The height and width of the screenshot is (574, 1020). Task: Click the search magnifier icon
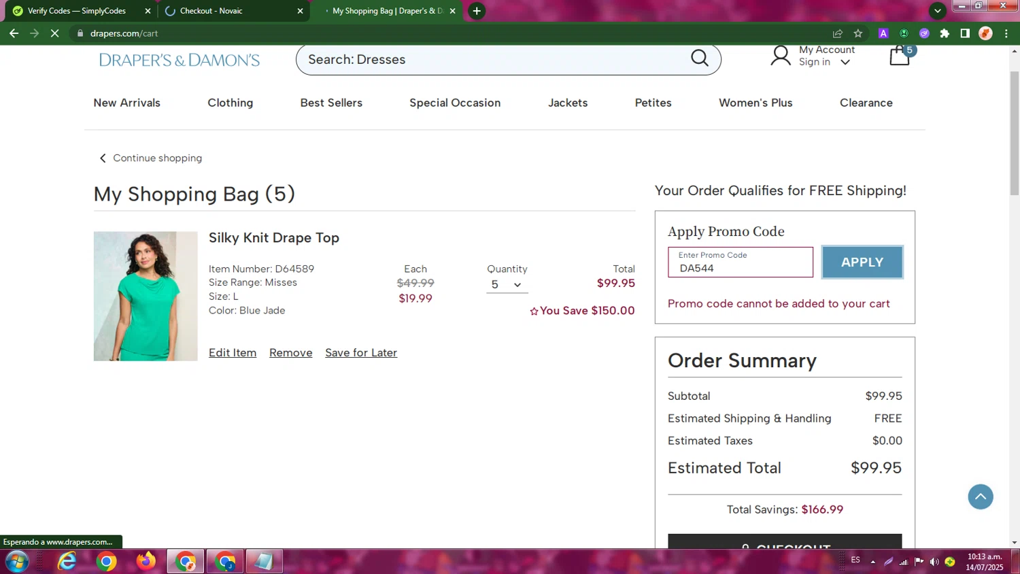pyautogui.click(x=700, y=58)
